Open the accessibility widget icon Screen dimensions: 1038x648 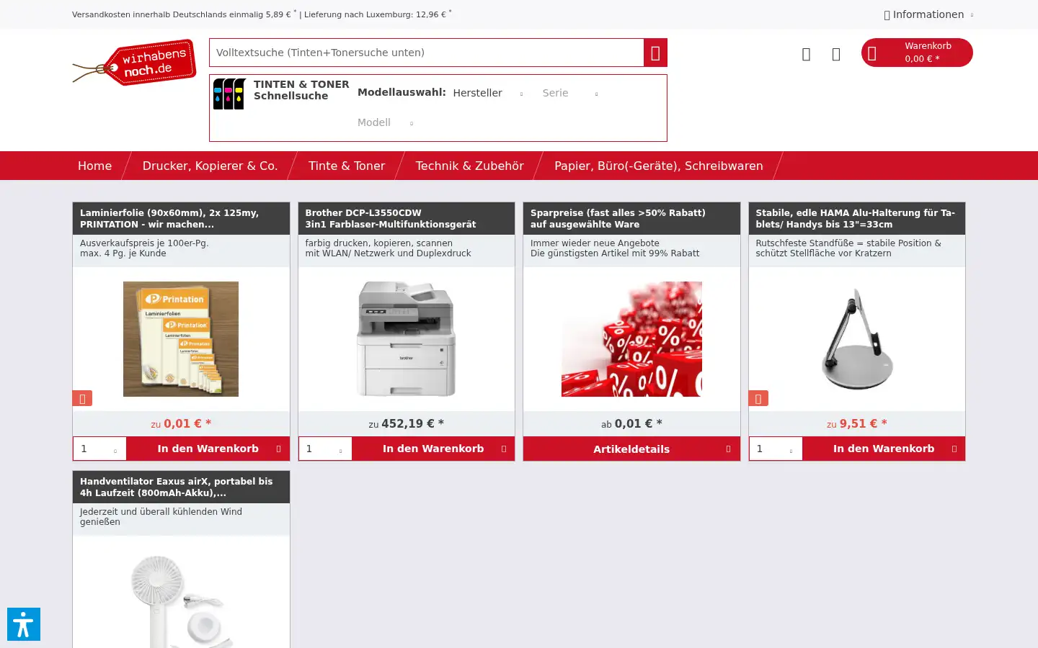pyautogui.click(x=24, y=624)
